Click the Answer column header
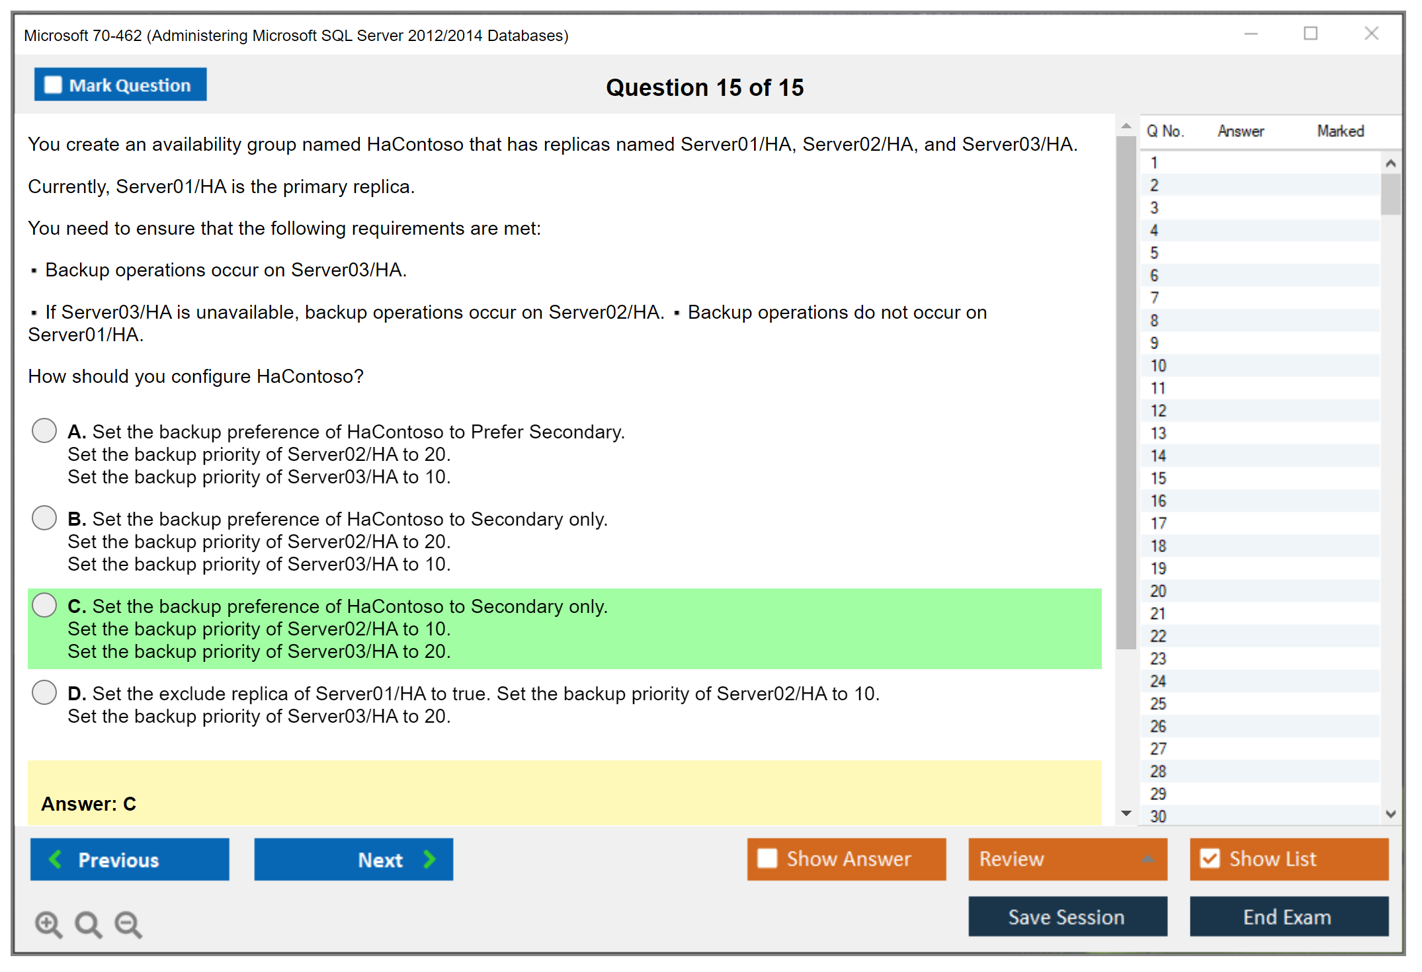The height and width of the screenshot is (972, 1422). tap(1241, 131)
